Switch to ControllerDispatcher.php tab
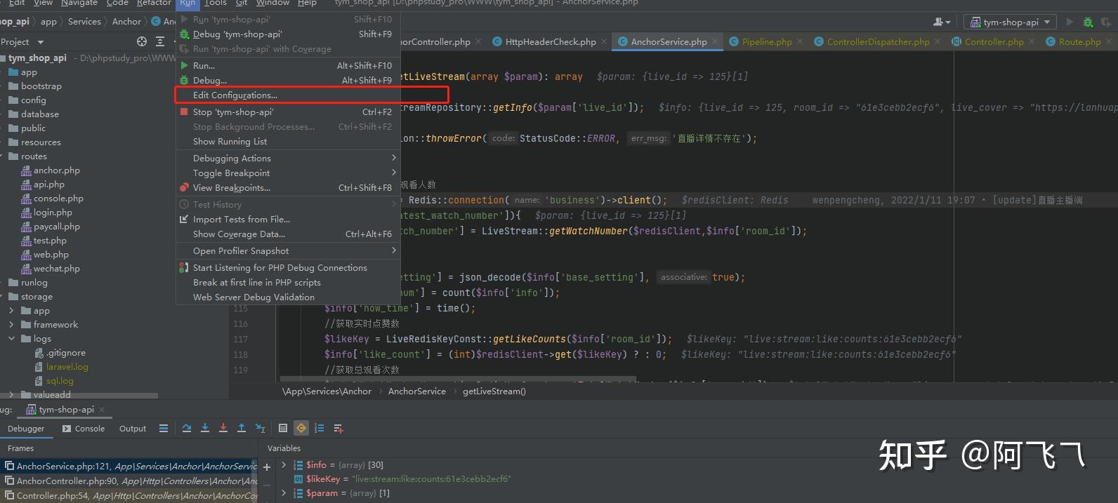This screenshot has width=1118, height=503. (x=878, y=41)
